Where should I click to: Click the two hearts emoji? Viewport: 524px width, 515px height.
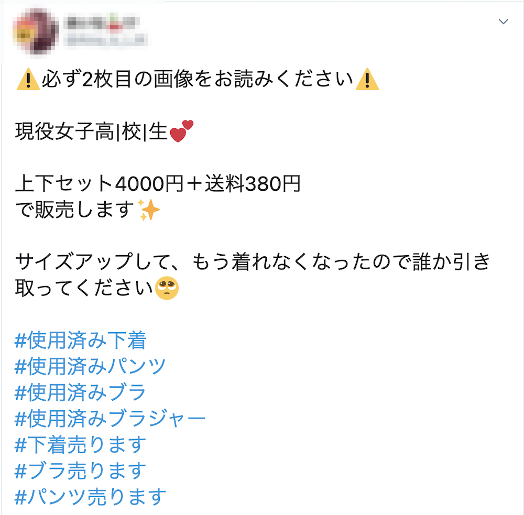click(182, 131)
